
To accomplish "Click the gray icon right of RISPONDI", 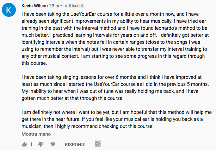I will click(x=98, y=144).
